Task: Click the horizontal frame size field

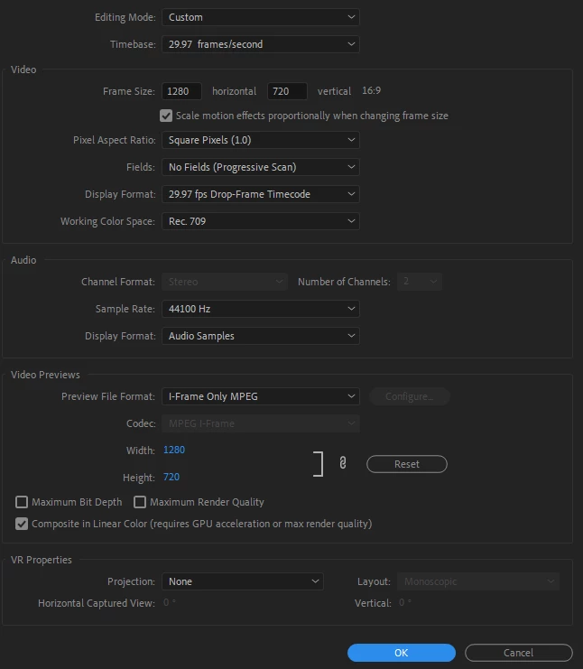Action: tap(181, 91)
